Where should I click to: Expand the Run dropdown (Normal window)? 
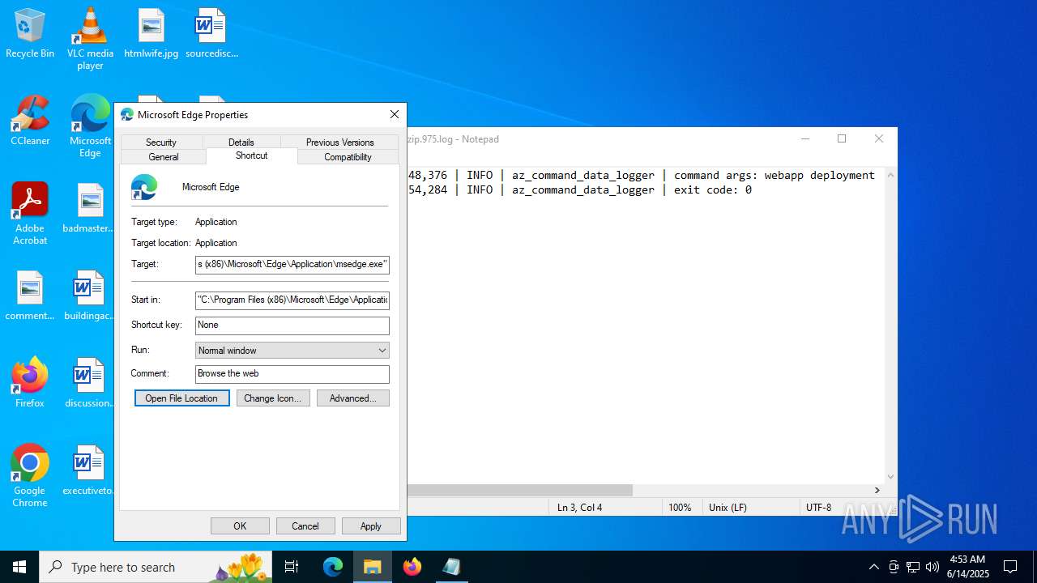[x=292, y=350]
